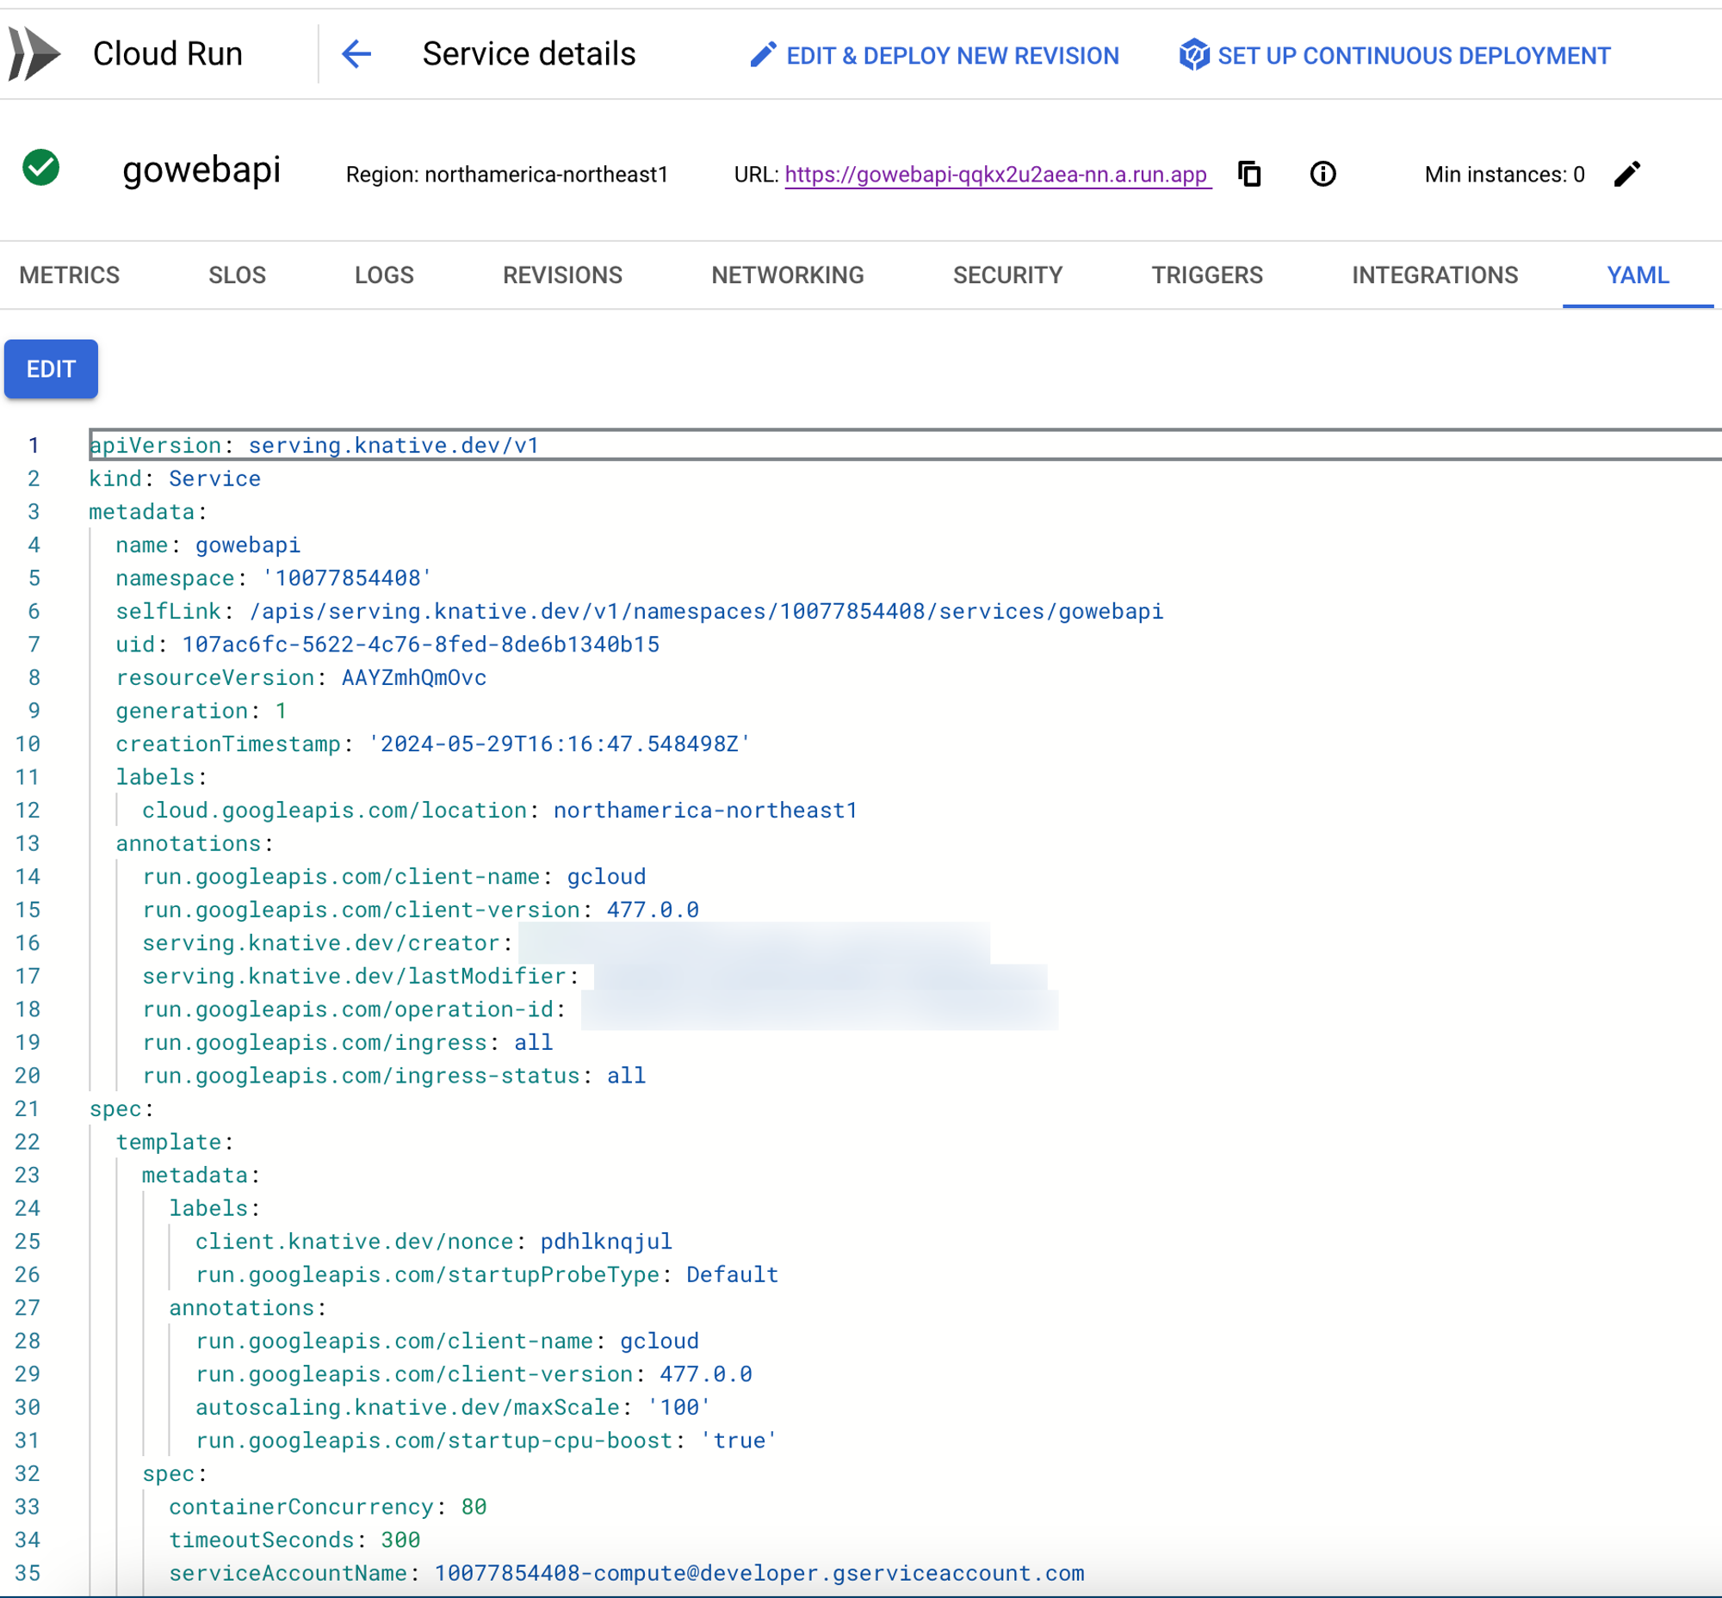The image size is (1722, 1598).
Task: Click the green service status checkmark
Action: click(x=40, y=168)
